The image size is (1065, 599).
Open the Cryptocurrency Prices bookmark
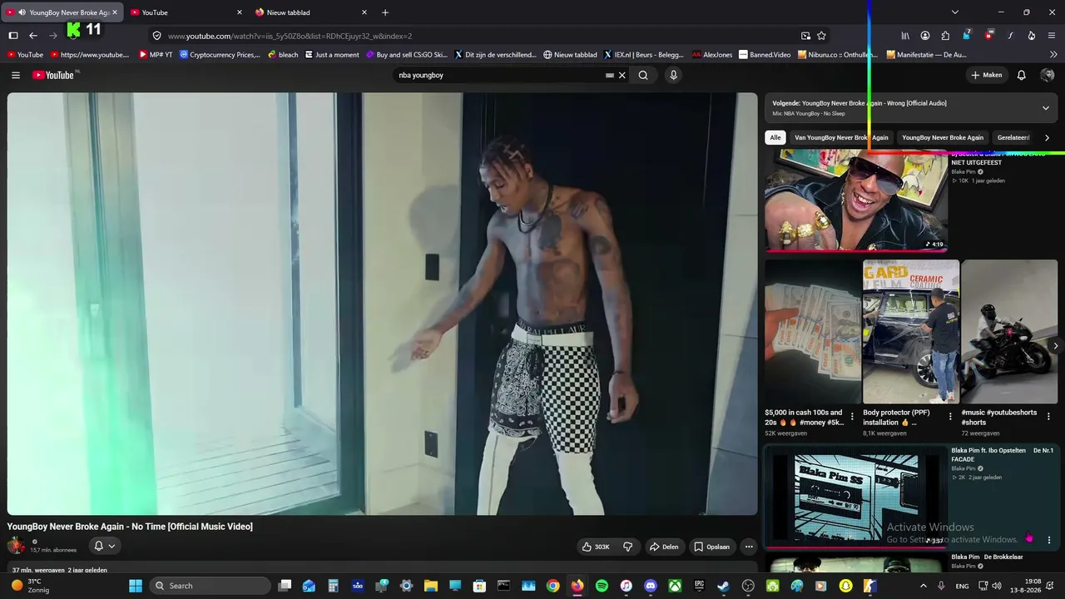(220, 55)
